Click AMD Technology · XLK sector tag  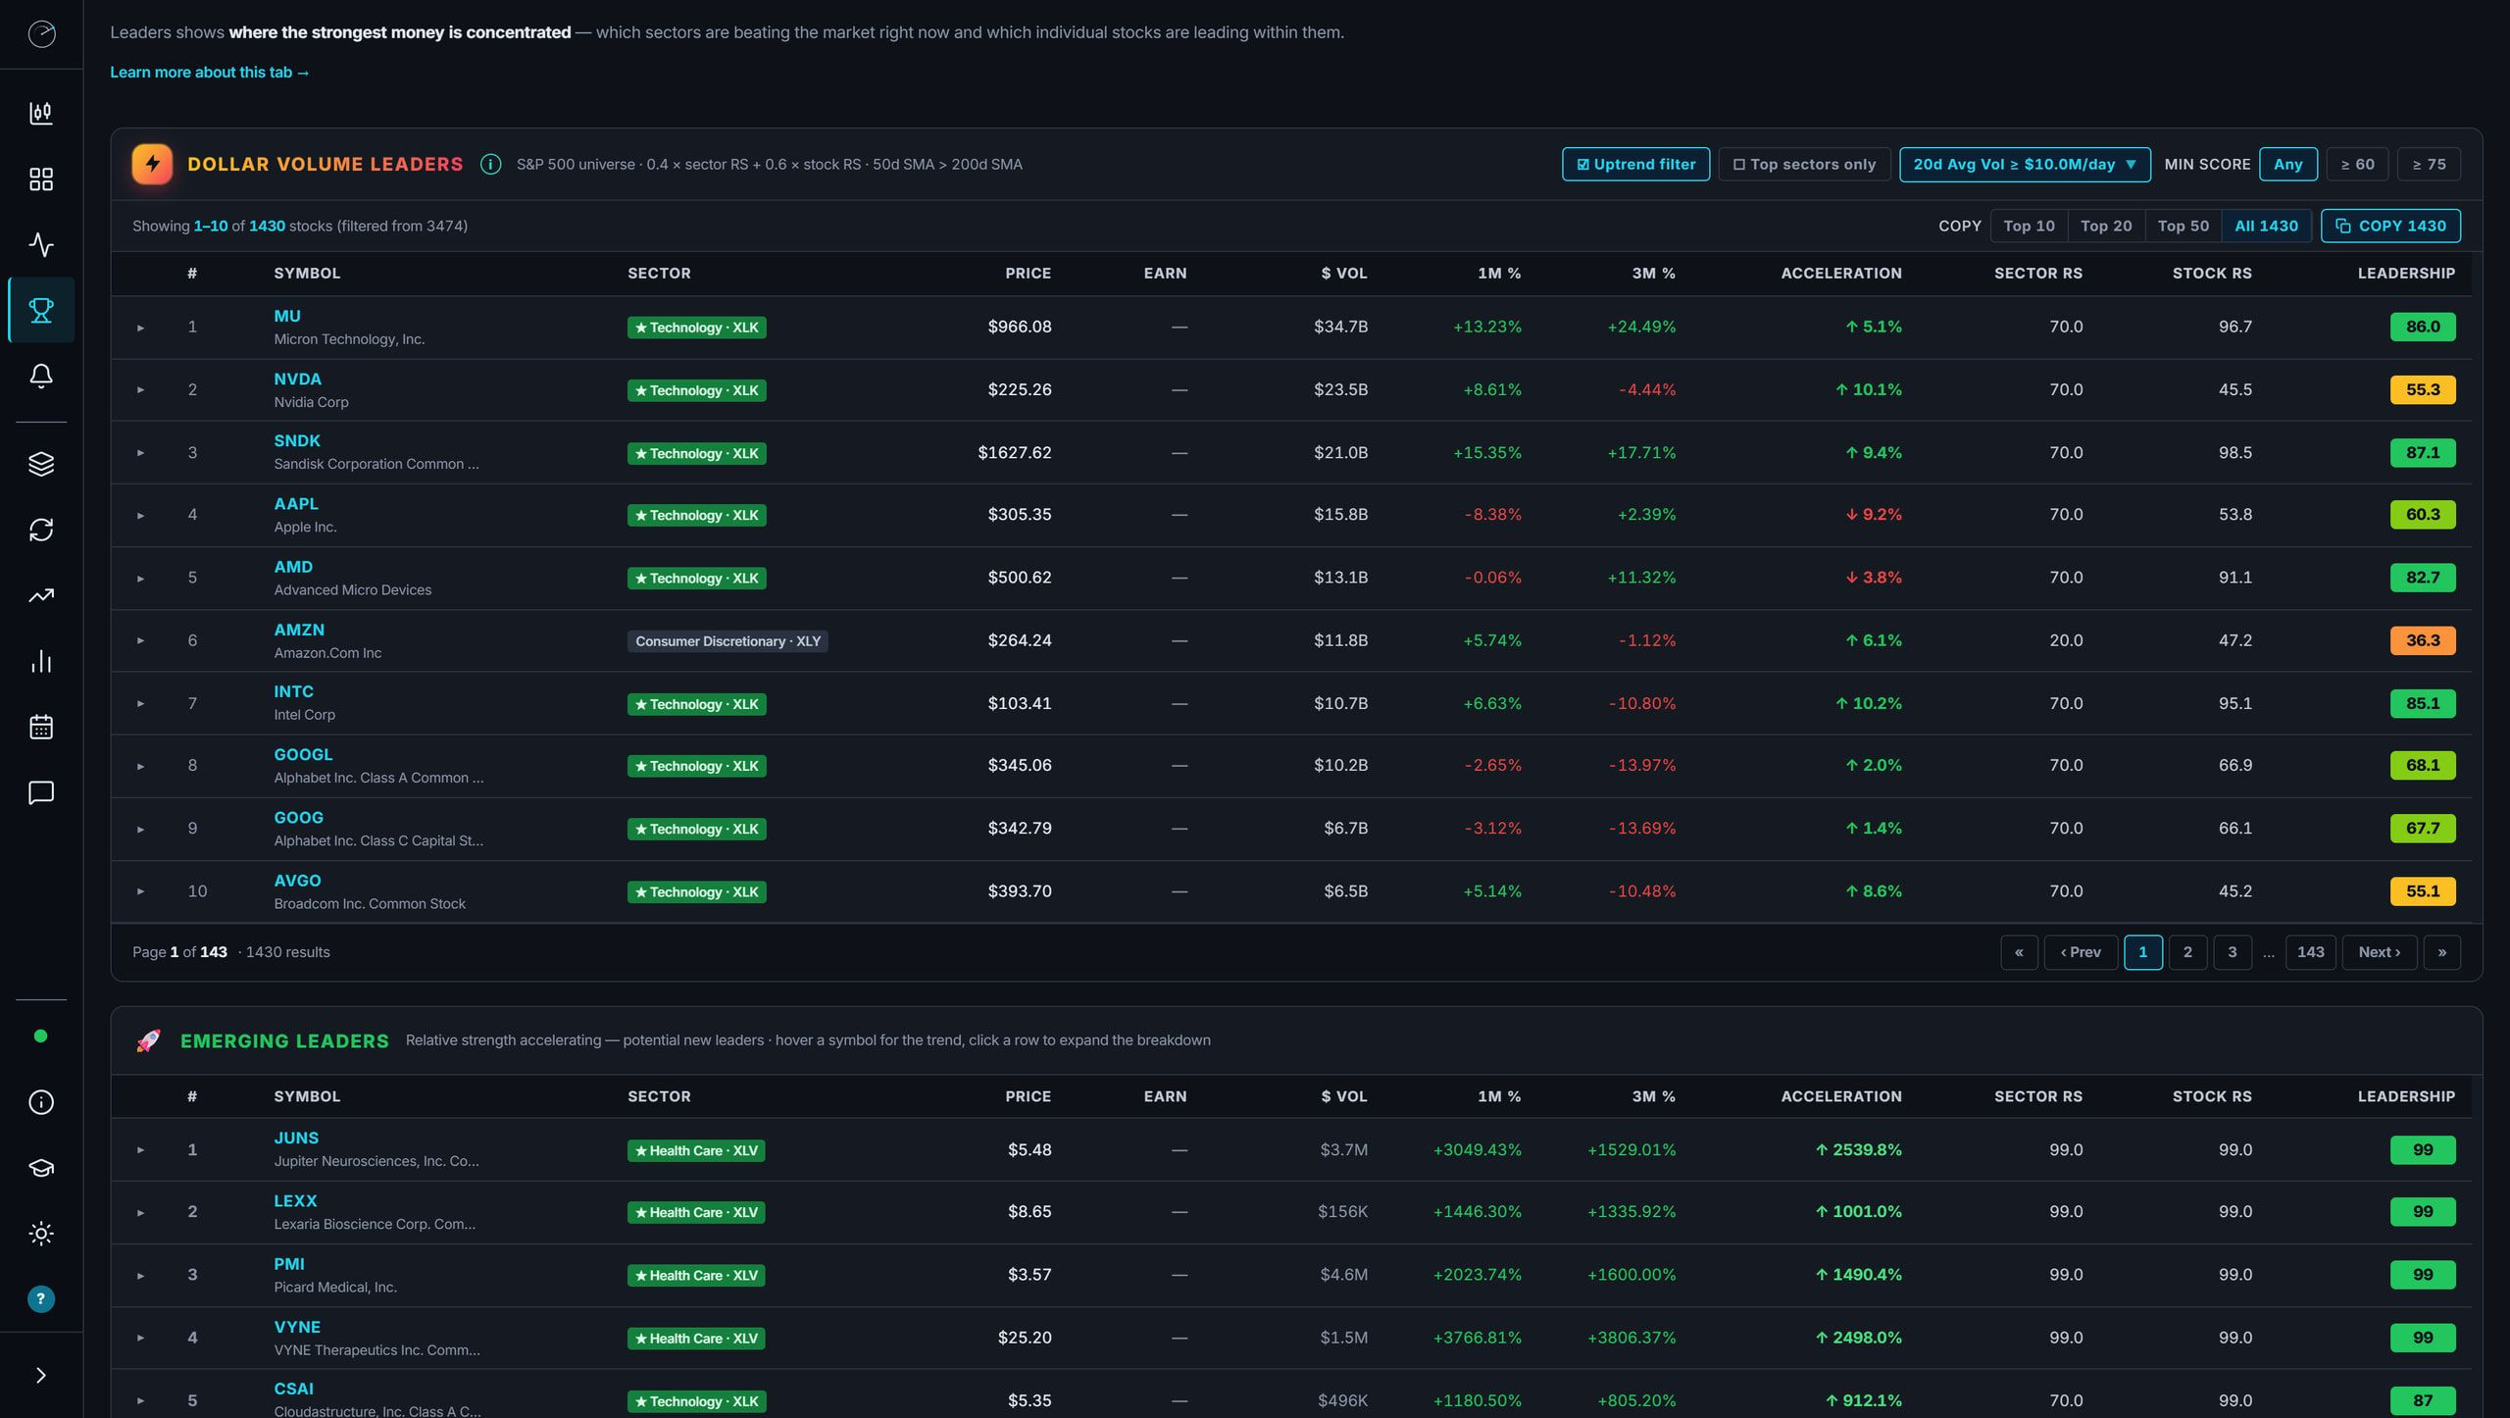pos(697,579)
